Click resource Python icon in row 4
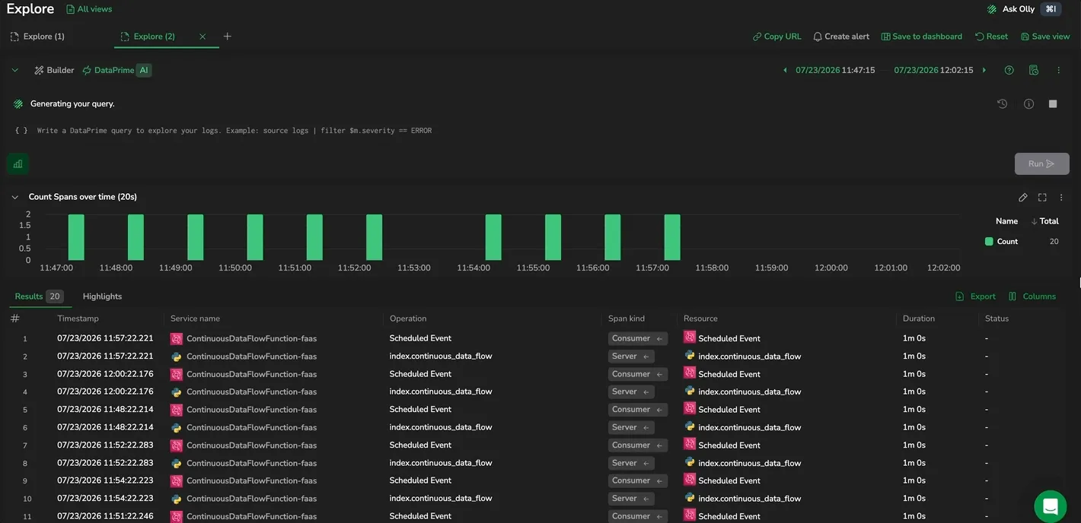The height and width of the screenshot is (523, 1081). point(690,391)
